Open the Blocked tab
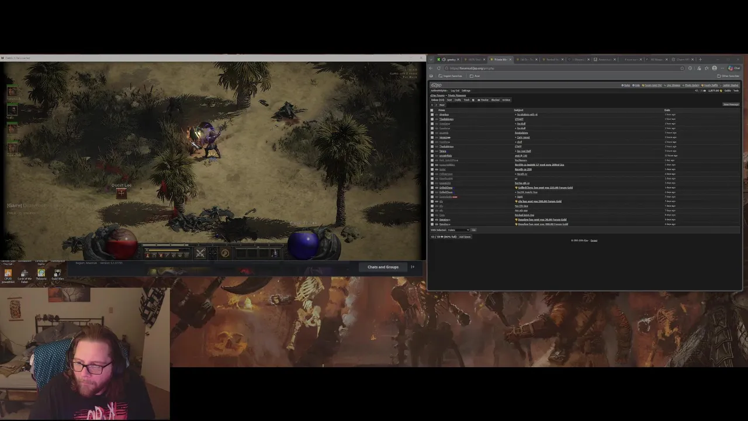 (496, 100)
